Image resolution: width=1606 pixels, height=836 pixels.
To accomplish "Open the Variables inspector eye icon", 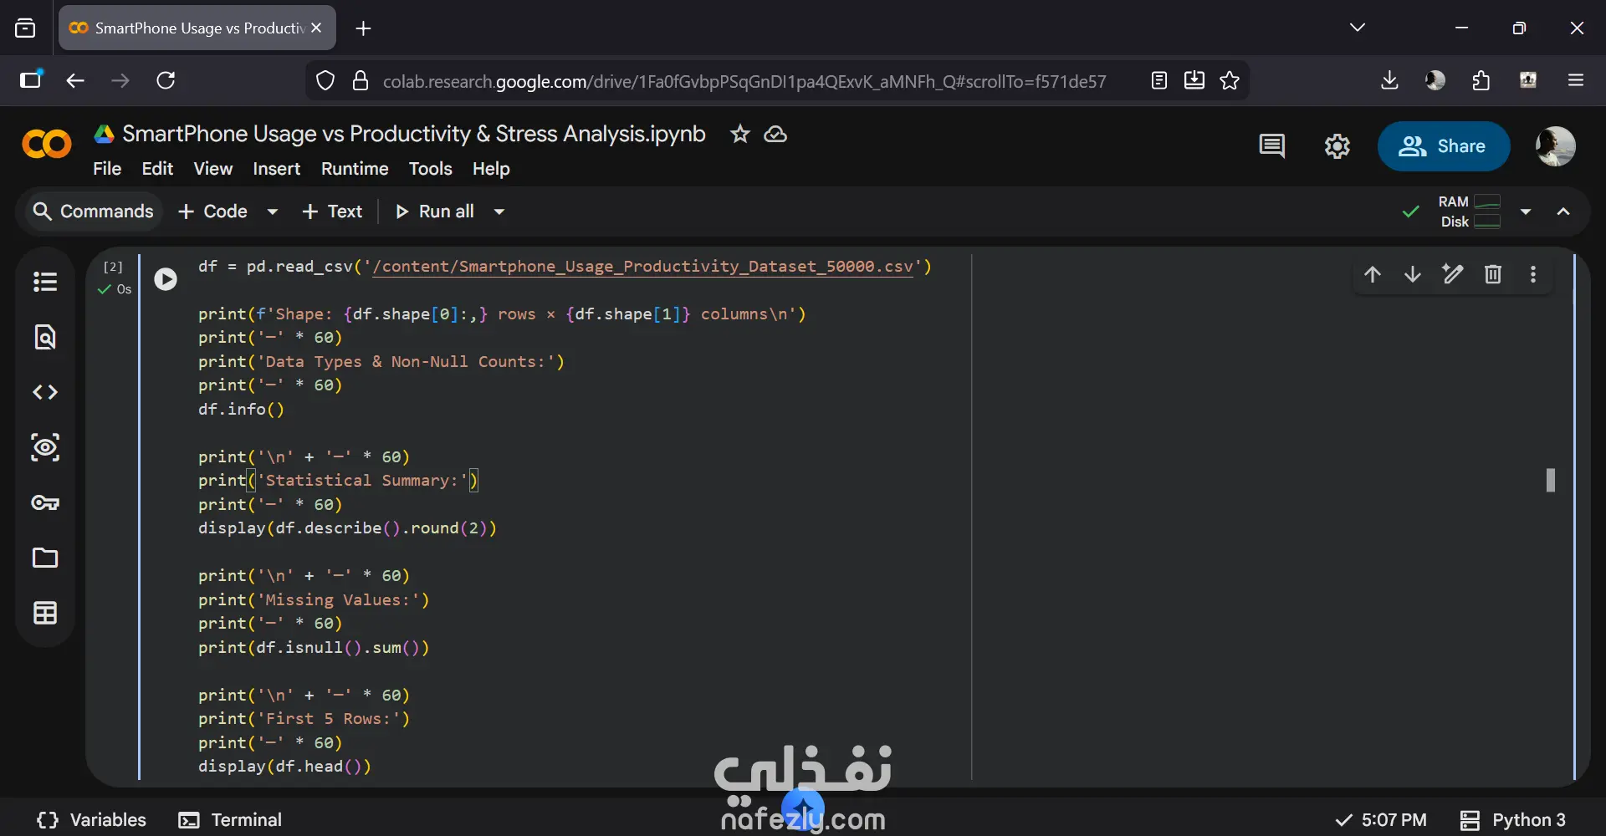I will (45, 447).
